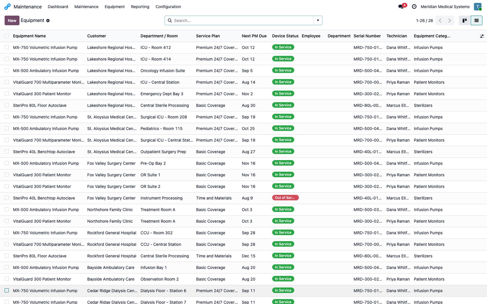Sort by Device Status column header
Image resolution: width=487 pixels, height=304 pixels.
[285, 36]
